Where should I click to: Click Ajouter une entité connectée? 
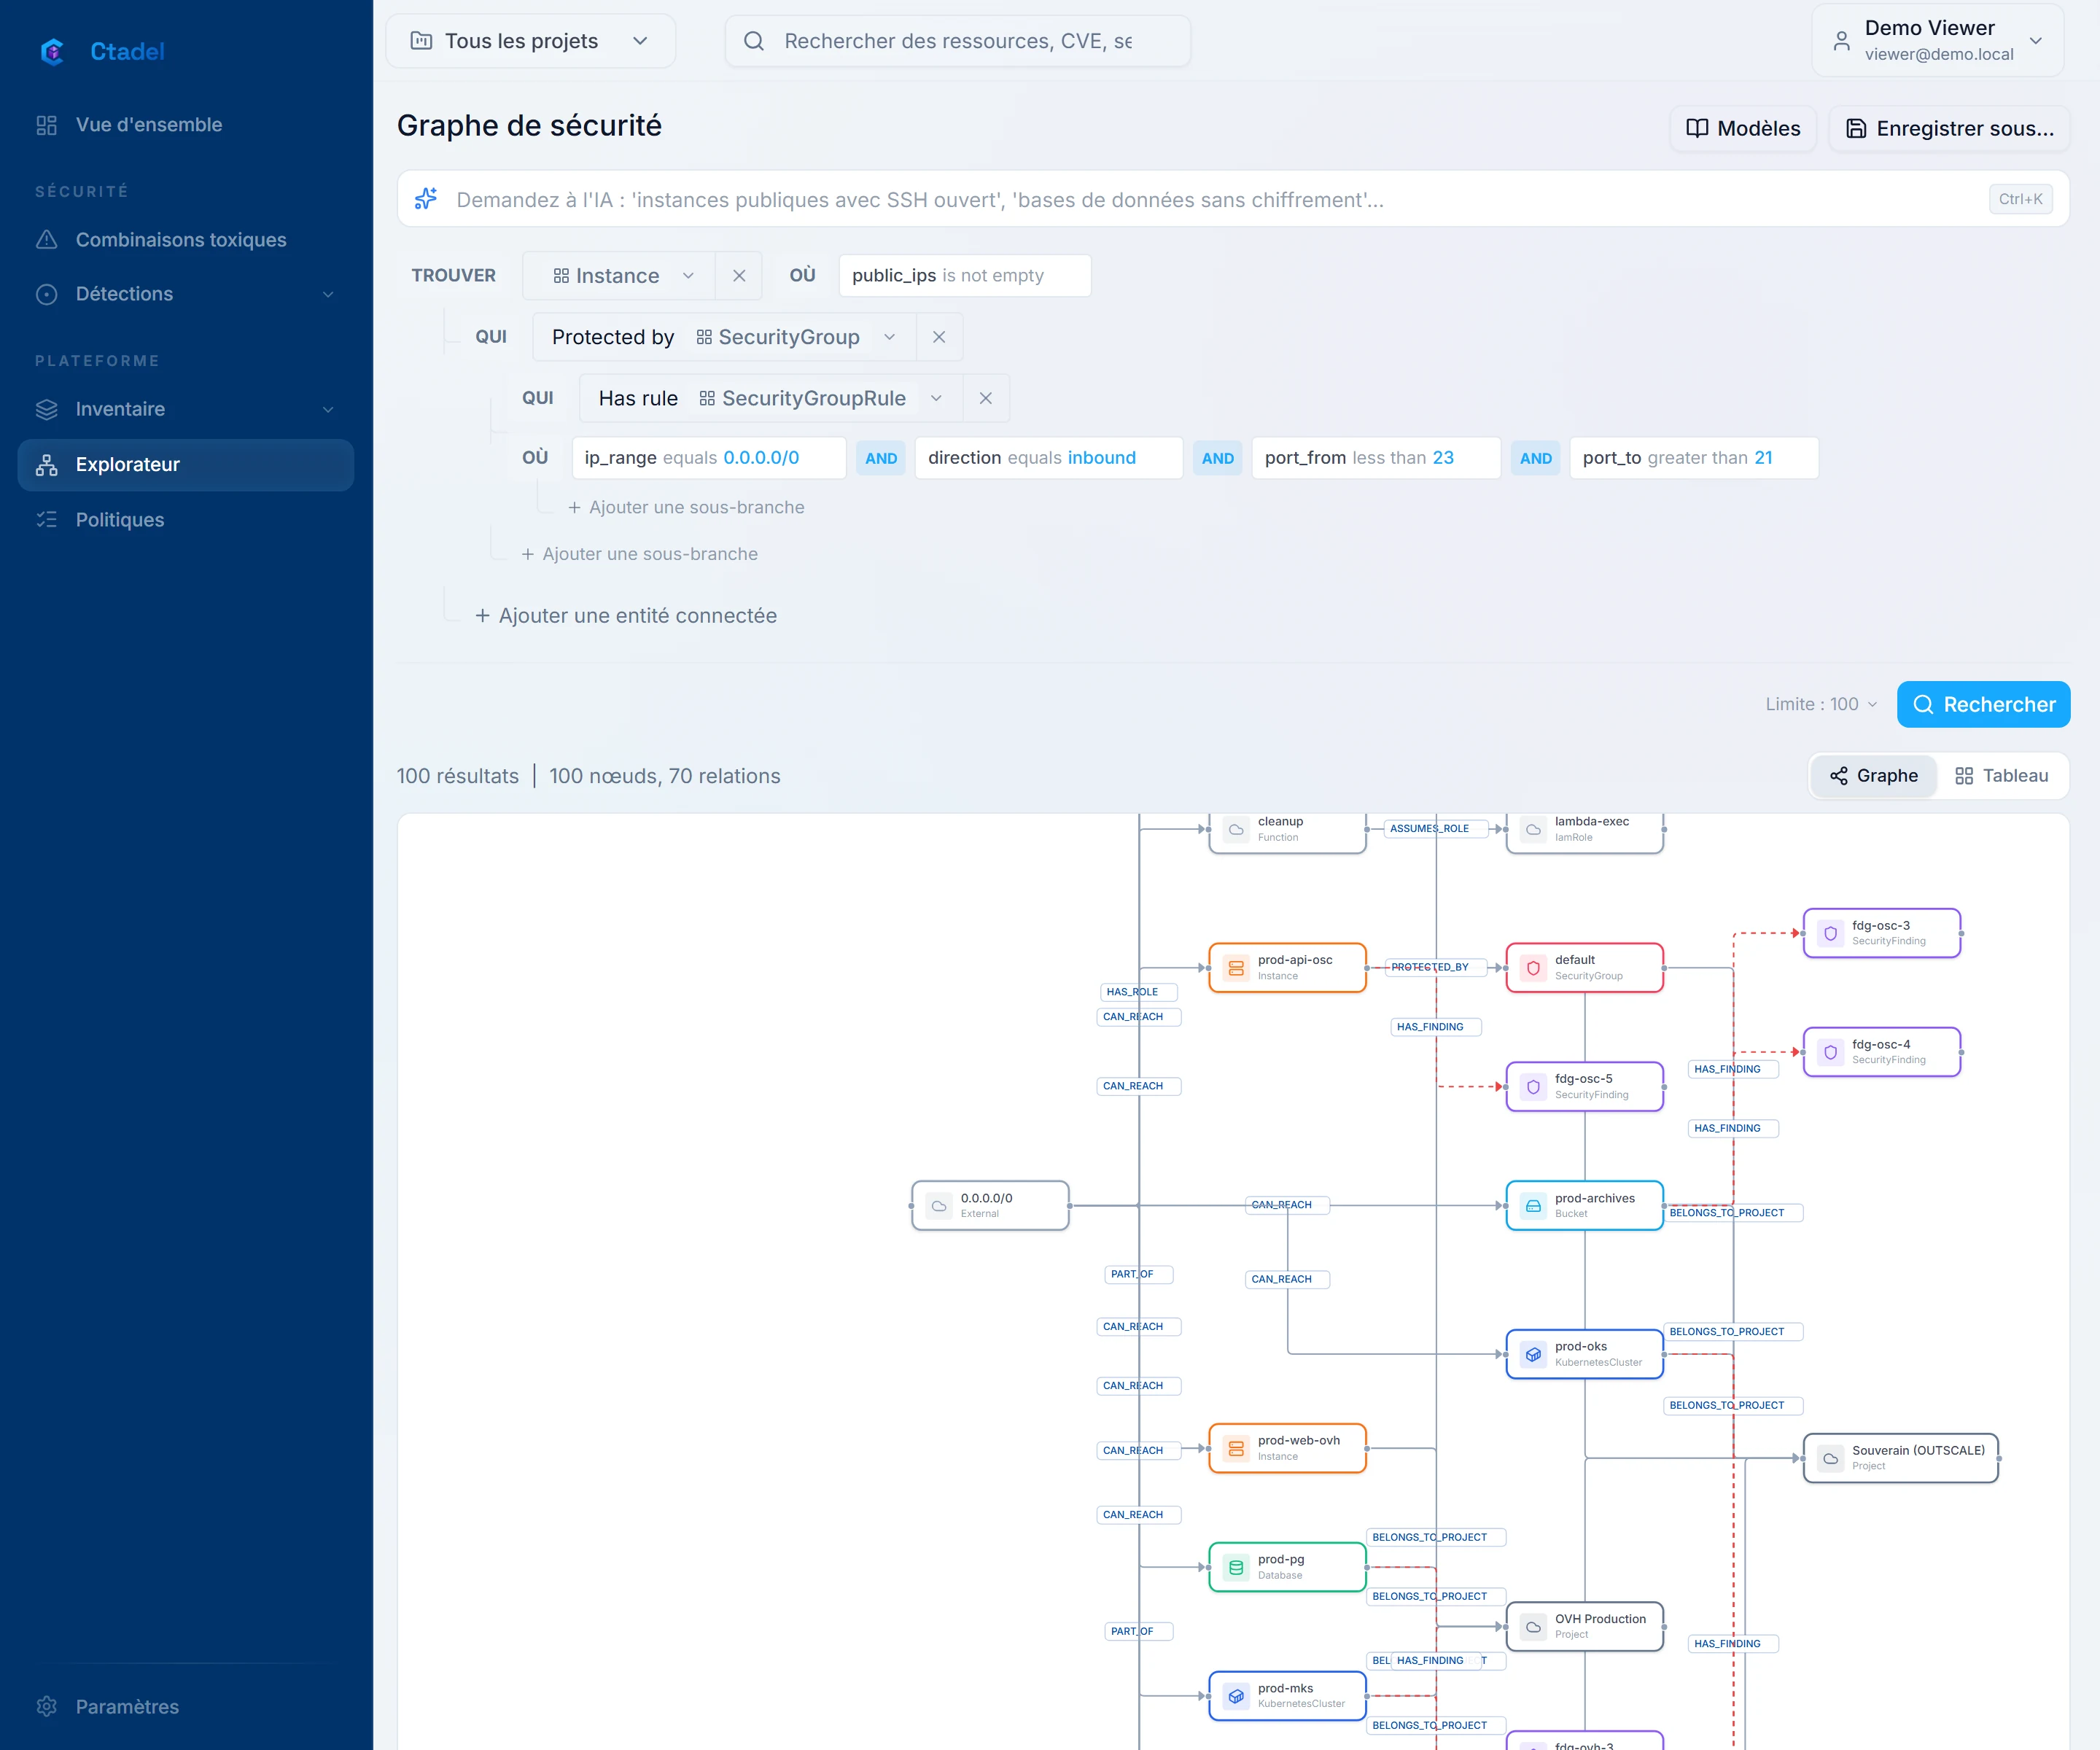coord(626,616)
